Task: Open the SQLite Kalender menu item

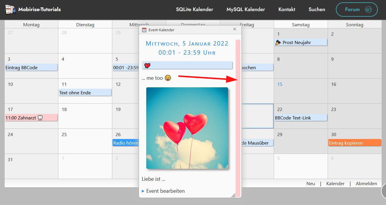Action: [194, 9]
